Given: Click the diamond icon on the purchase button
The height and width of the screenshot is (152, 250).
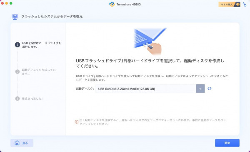Looking at the screenshot, I should [x=237, y=5].
